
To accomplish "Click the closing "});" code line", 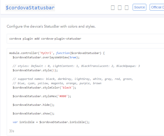I will click(12, 131).
